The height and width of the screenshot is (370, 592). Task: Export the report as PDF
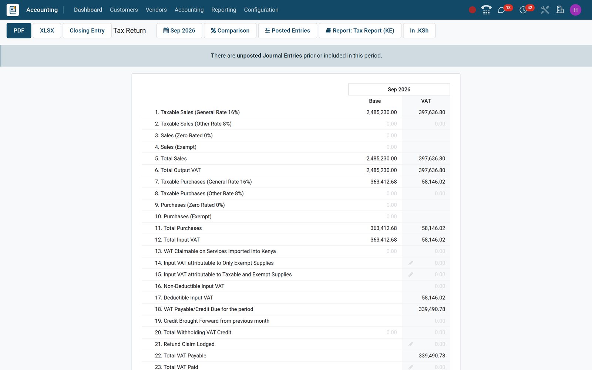tap(19, 31)
